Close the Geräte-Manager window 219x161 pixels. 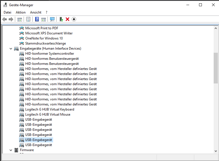coord(213,5)
